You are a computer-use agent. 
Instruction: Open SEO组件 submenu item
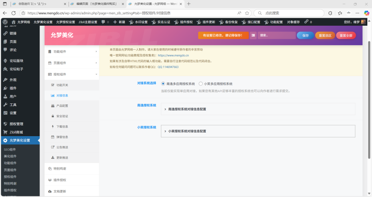[x=10, y=150]
